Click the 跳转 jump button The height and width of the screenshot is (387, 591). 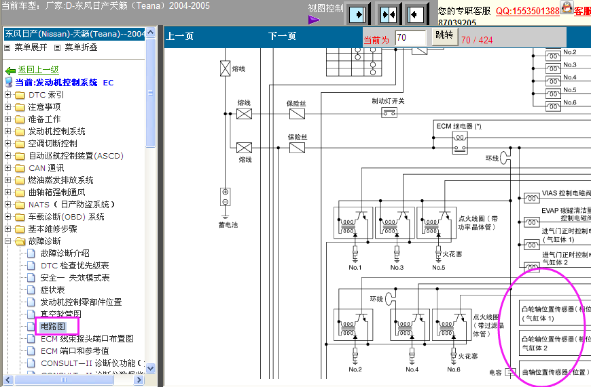(444, 35)
